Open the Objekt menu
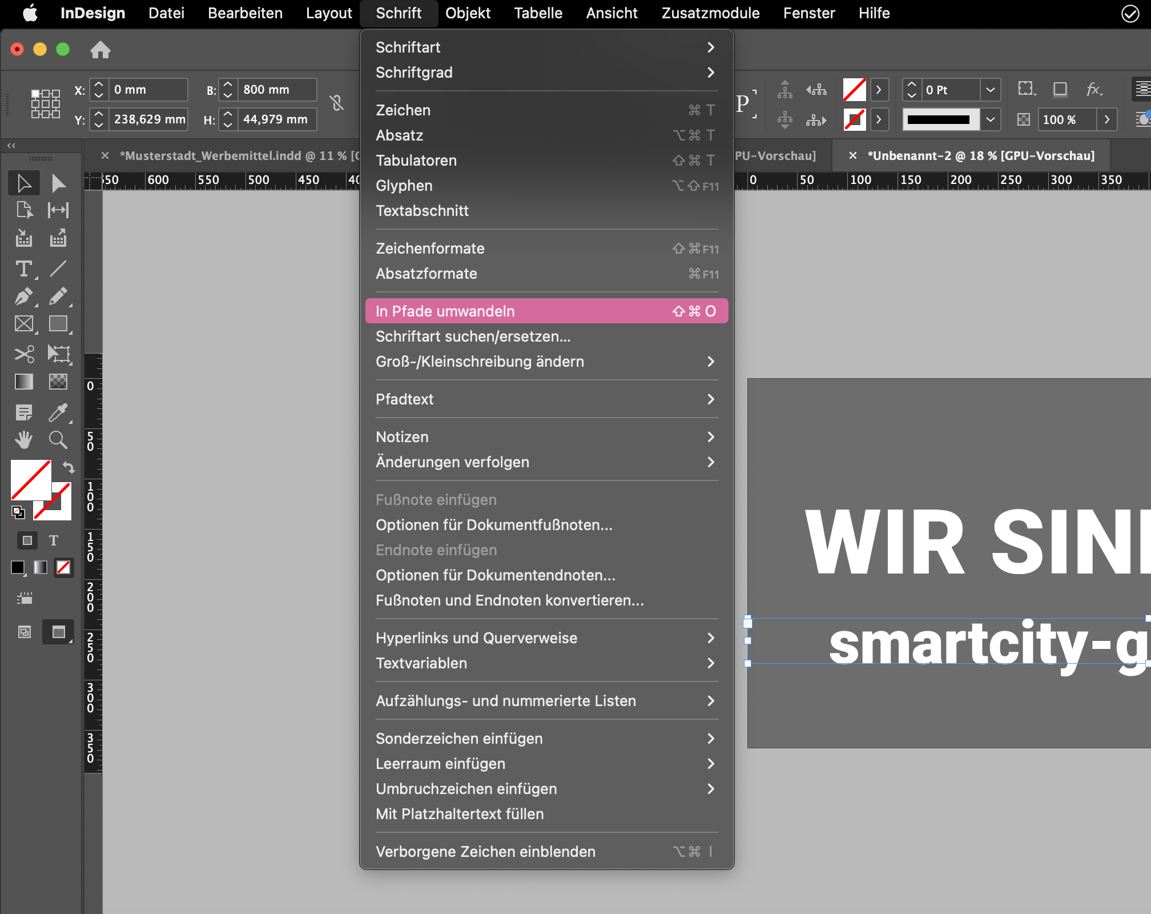This screenshot has width=1151, height=914. tap(468, 13)
